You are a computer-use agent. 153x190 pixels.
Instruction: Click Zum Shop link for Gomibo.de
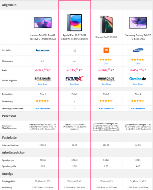tap(138, 84)
